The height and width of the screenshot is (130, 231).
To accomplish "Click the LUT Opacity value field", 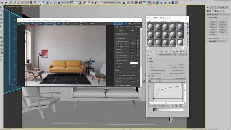I will coord(133,81).
